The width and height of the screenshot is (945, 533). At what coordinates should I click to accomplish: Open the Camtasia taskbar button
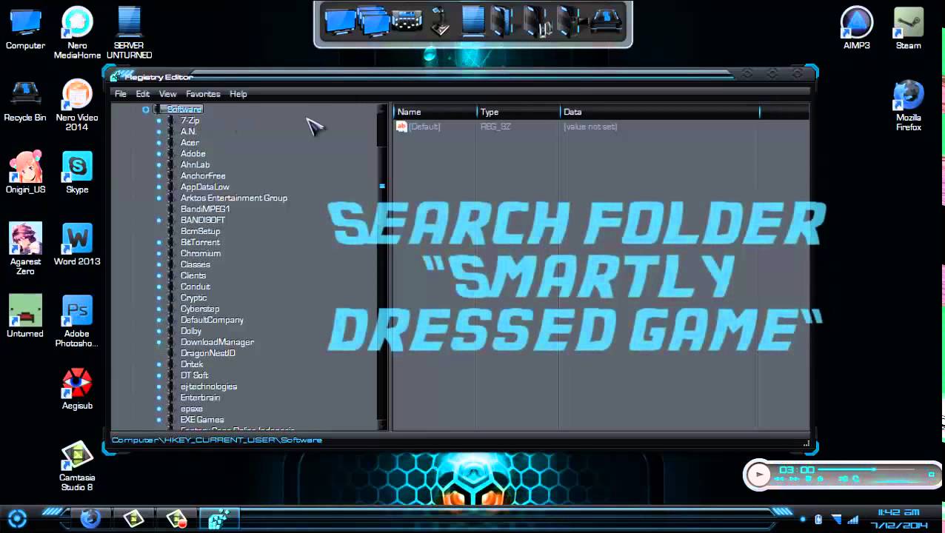pos(133,517)
